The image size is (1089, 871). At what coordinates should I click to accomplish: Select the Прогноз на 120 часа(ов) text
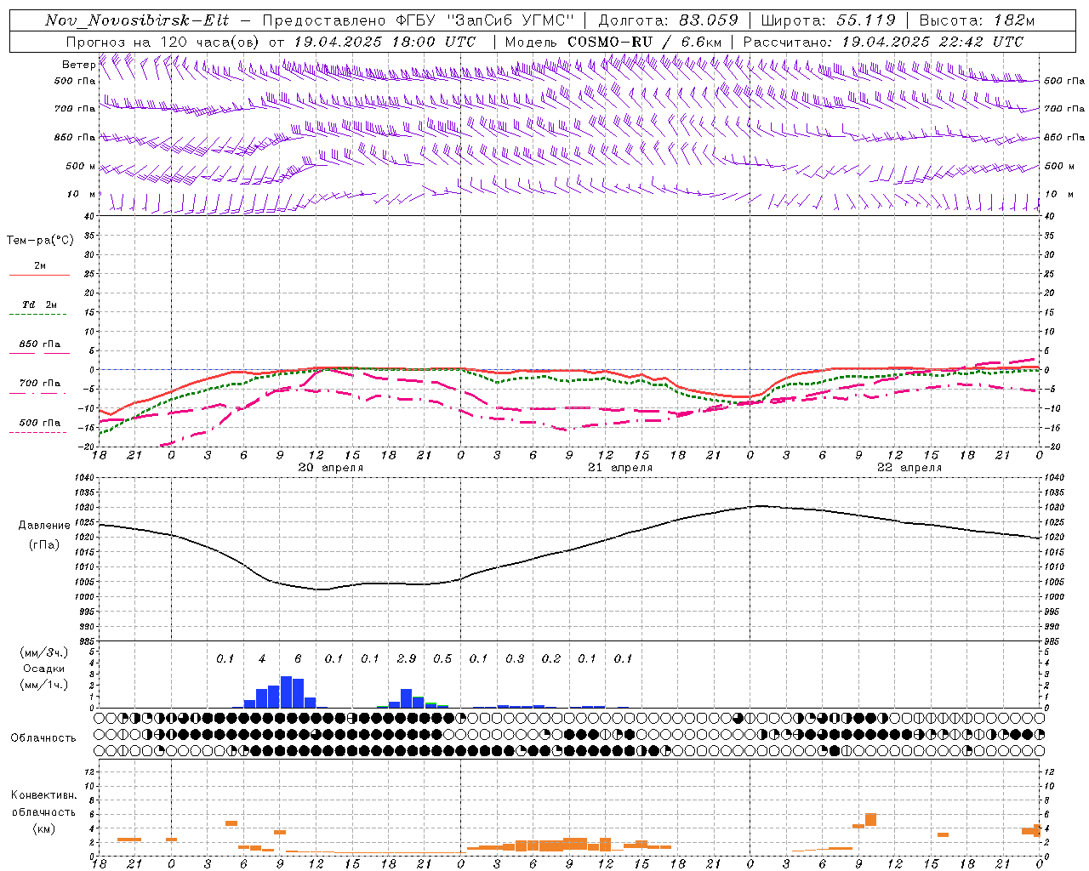coord(163,42)
